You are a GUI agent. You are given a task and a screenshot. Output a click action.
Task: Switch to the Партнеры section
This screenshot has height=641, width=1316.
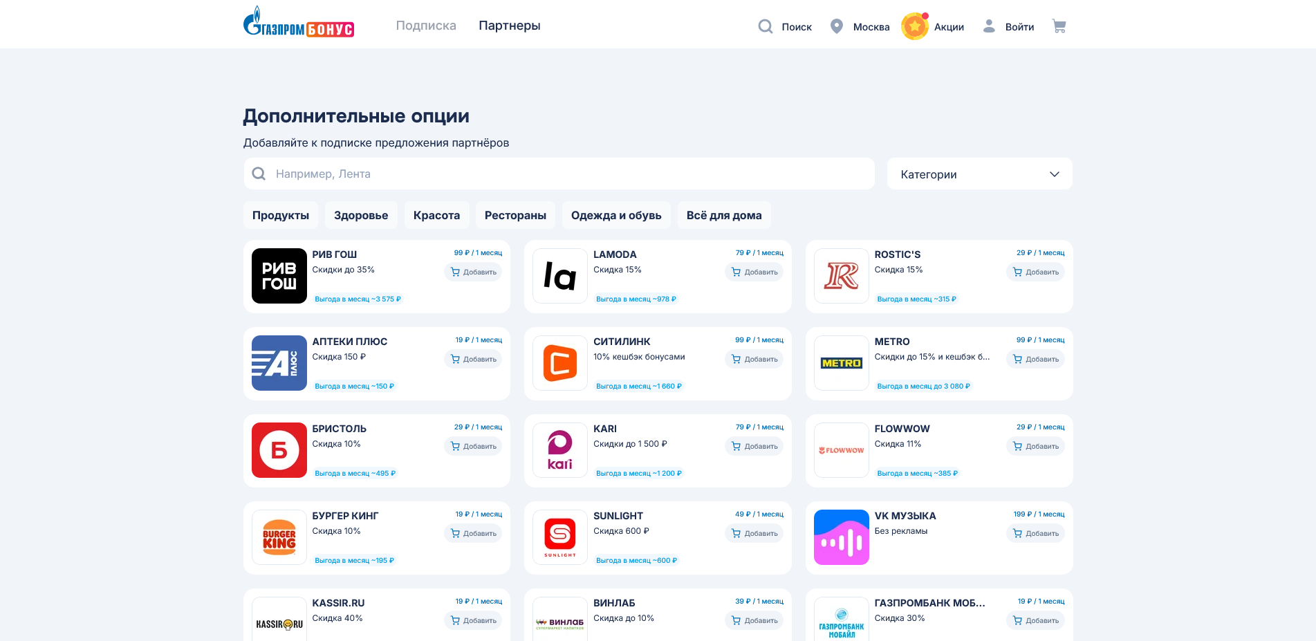(509, 25)
